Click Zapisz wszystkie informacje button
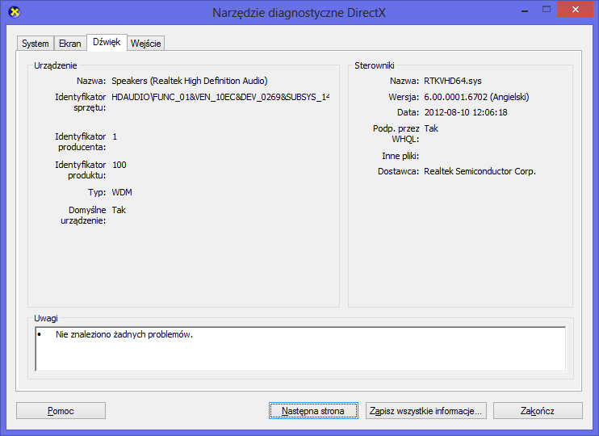The image size is (599, 436). pos(426,411)
